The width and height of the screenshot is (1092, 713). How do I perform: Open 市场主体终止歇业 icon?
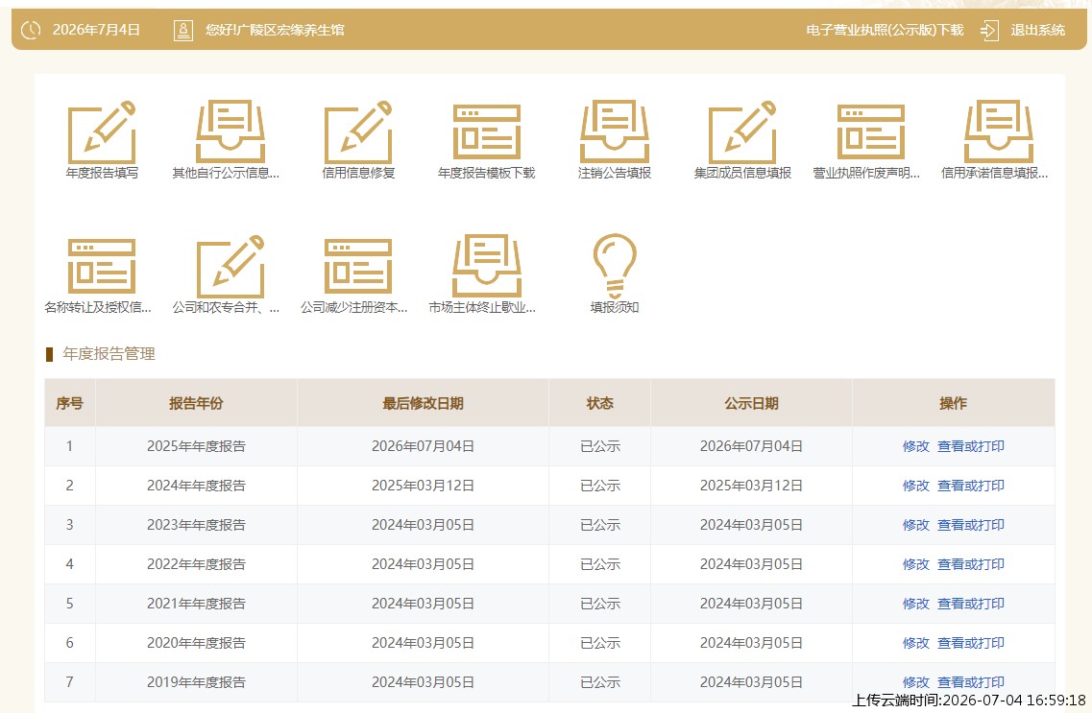[486, 267]
